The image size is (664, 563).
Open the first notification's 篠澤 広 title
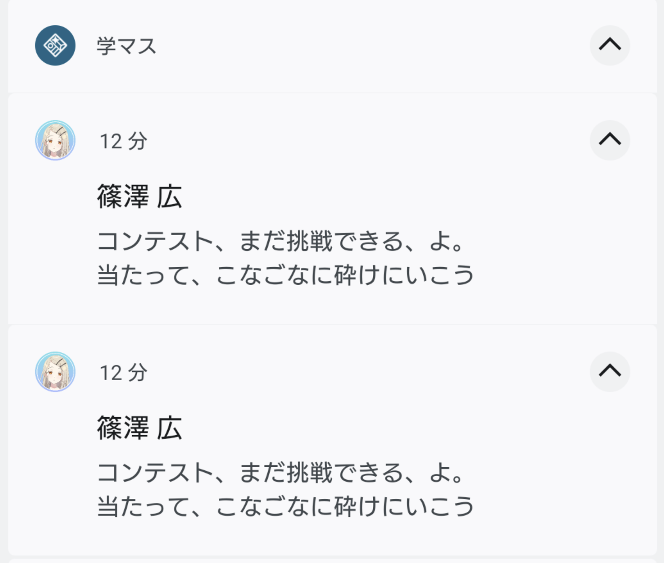tap(139, 197)
